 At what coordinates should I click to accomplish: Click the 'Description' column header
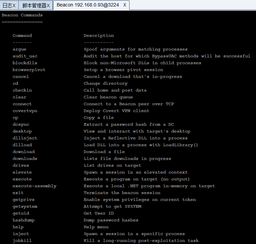(99, 36)
